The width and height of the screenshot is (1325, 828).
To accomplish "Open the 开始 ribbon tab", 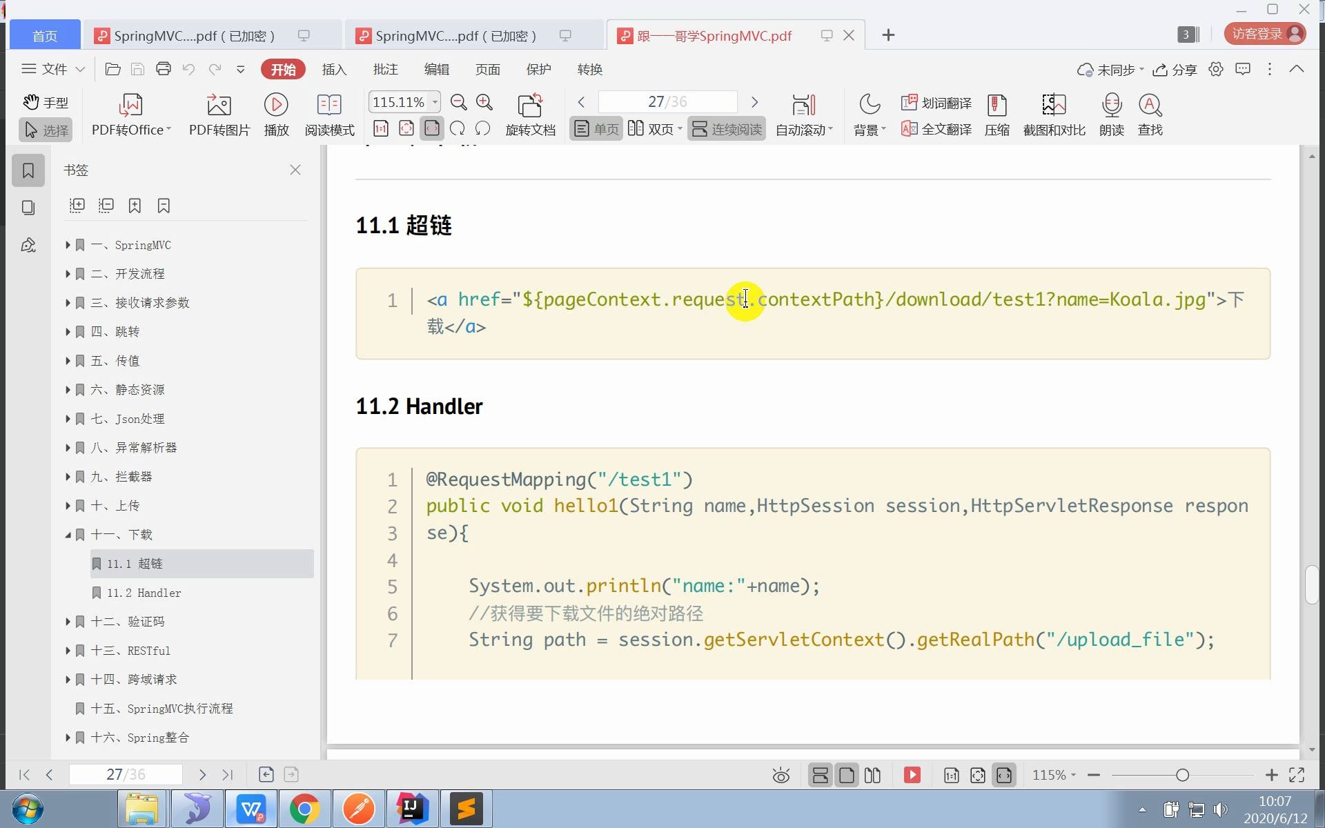I will pos(283,69).
